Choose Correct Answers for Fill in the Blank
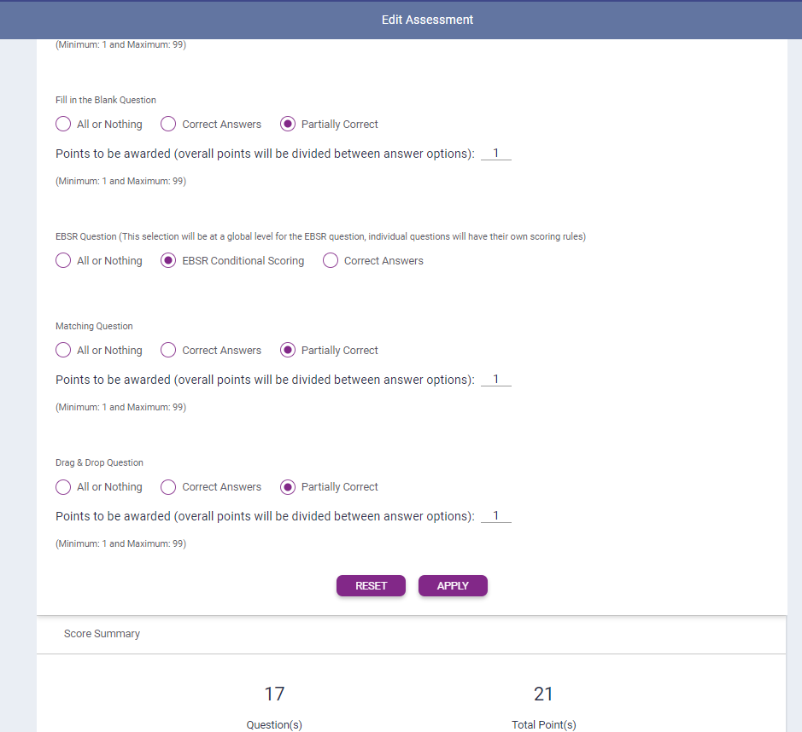The image size is (802, 732). 168,125
